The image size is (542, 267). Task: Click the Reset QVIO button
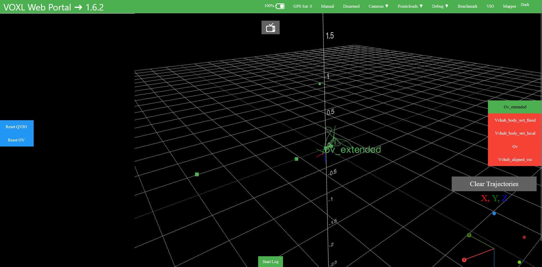tap(16, 126)
